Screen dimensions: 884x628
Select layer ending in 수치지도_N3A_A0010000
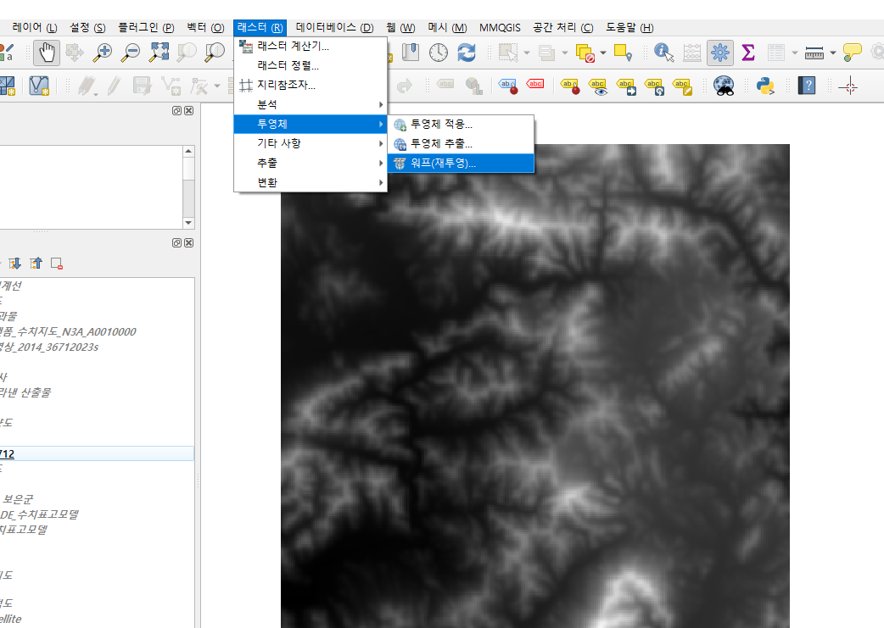click(x=68, y=331)
